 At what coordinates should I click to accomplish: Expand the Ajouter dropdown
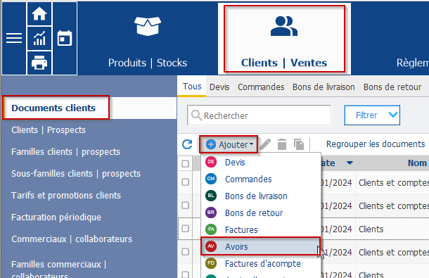coord(229,144)
